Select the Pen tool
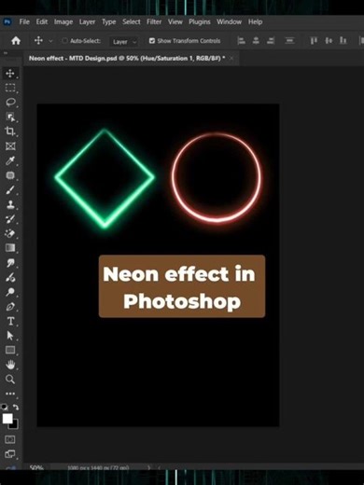364x485 pixels. (10, 307)
